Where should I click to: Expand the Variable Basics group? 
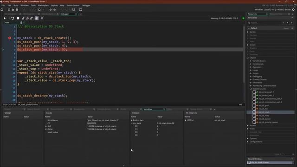251,61
